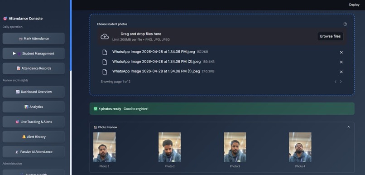Go to previous page of uploaded files
Screen dimensions: 365x175
point(336,82)
